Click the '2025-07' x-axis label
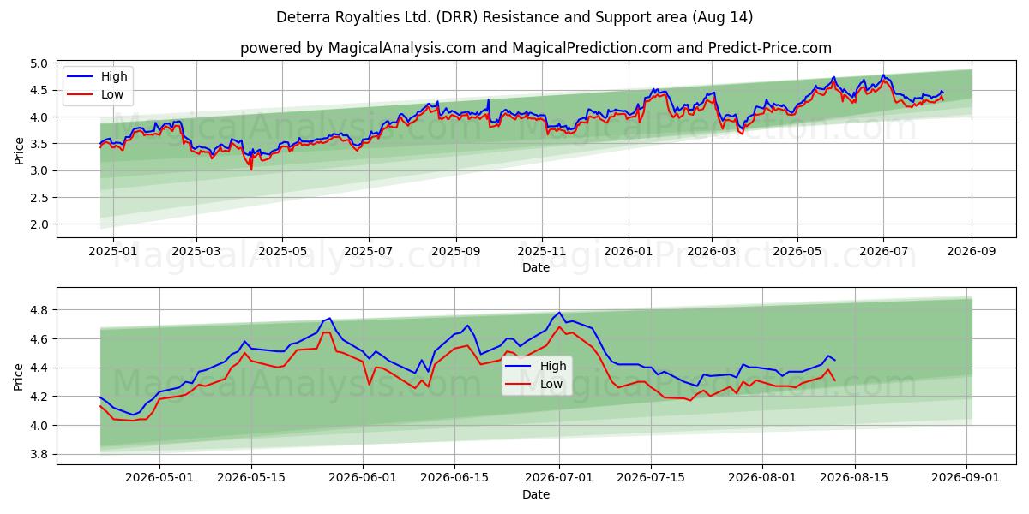 [x=369, y=253]
